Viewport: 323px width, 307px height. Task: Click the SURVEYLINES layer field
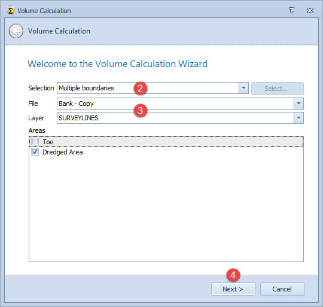175,118
